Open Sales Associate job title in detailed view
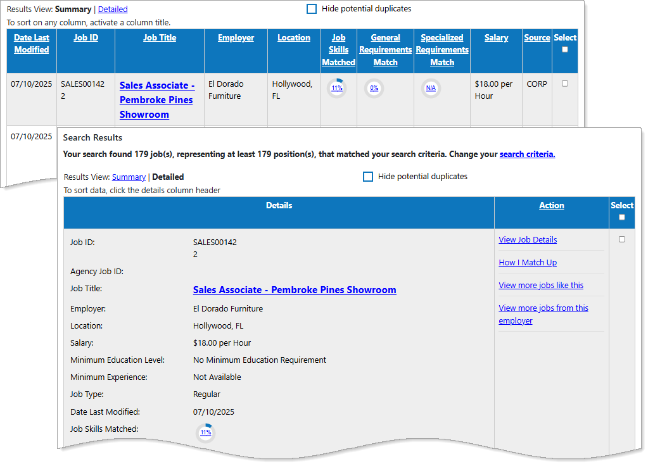 [x=295, y=290]
